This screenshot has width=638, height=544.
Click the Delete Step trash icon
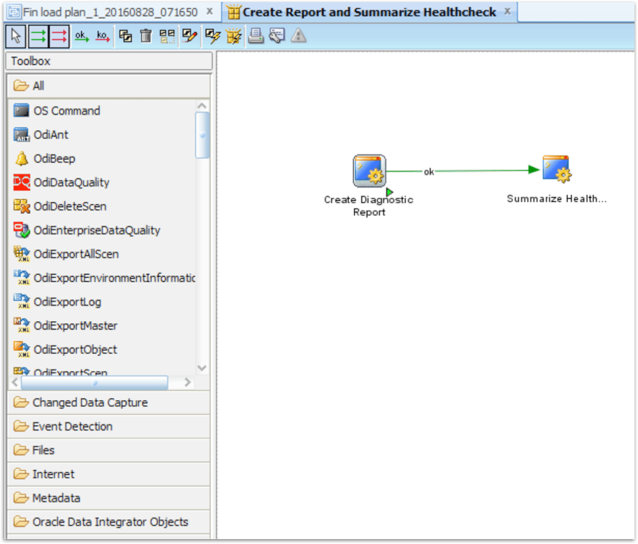pos(145,36)
